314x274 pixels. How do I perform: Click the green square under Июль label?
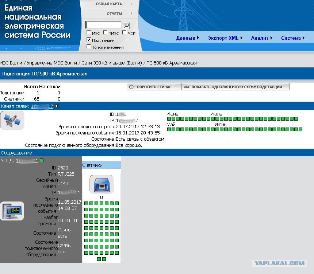tap(213, 119)
